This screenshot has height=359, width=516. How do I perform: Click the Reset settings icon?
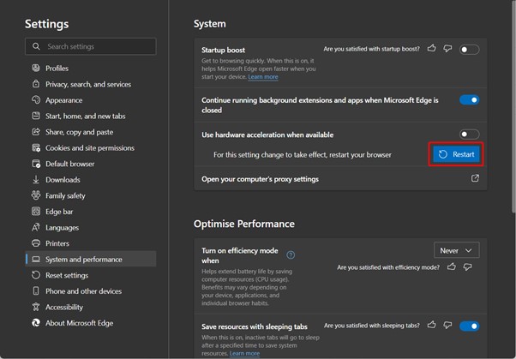click(x=36, y=275)
